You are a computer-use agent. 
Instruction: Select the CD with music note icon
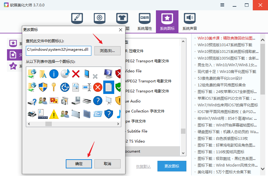pyautogui.click(x=65, y=73)
